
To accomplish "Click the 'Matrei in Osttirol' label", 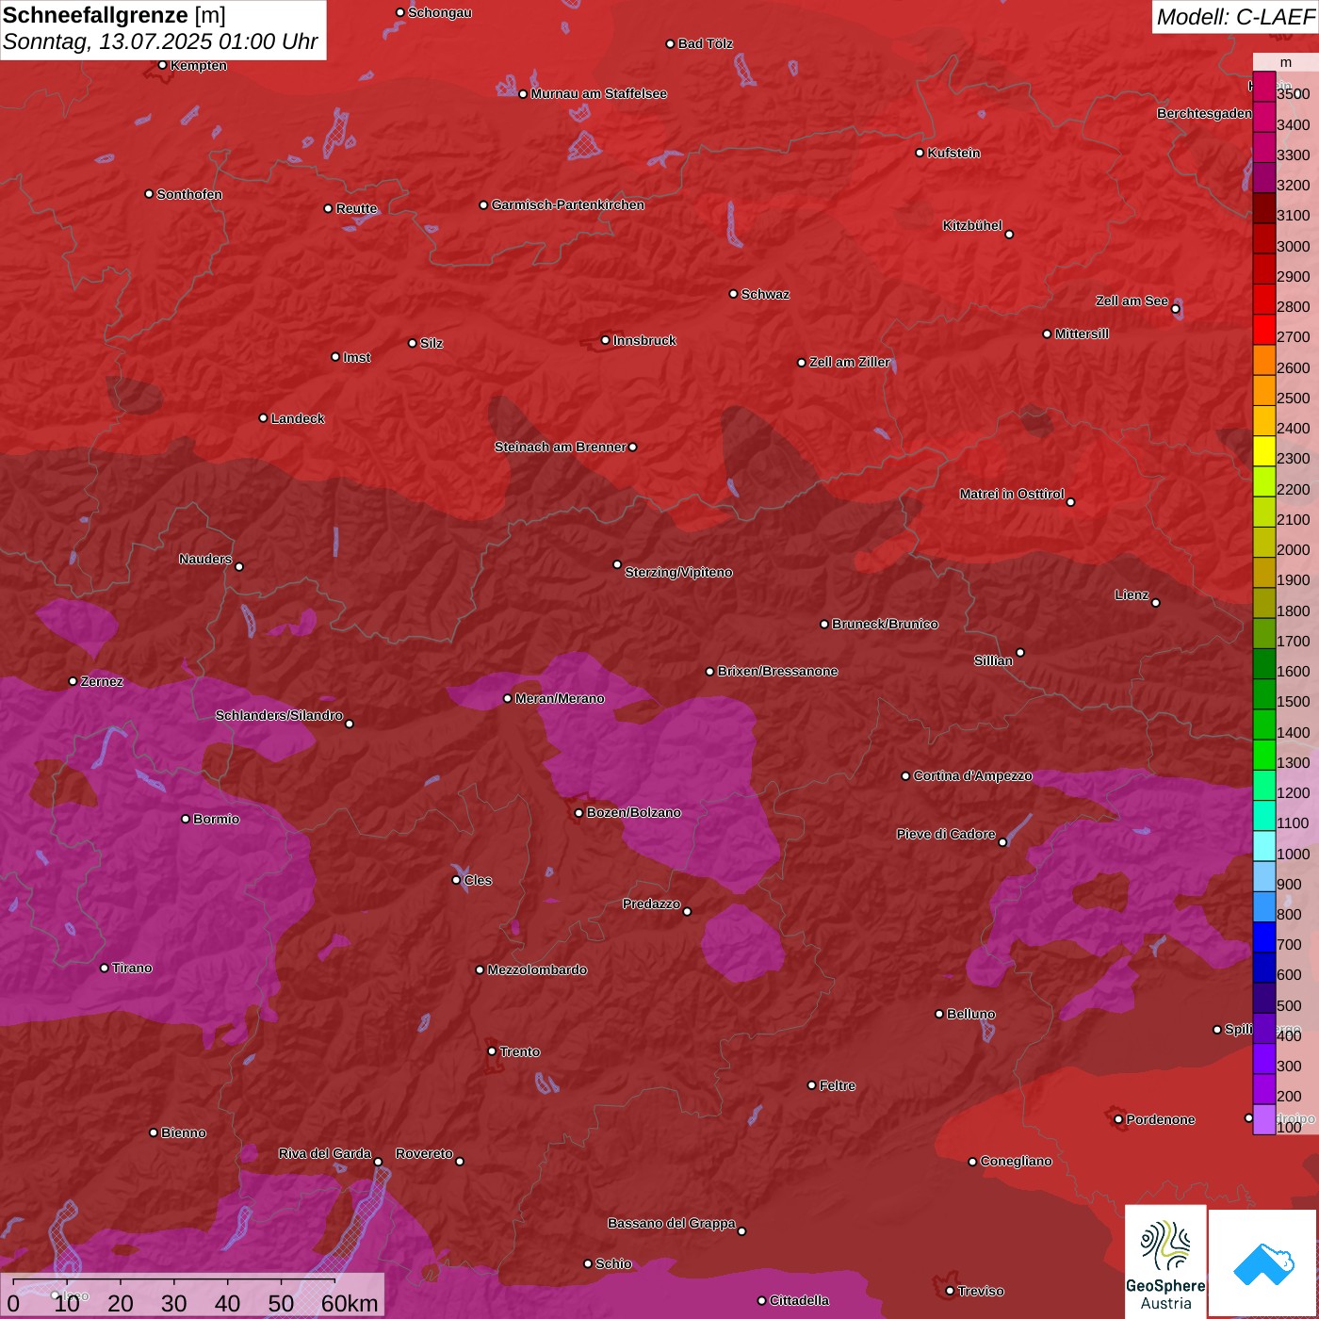I will tap(1012, 495).
